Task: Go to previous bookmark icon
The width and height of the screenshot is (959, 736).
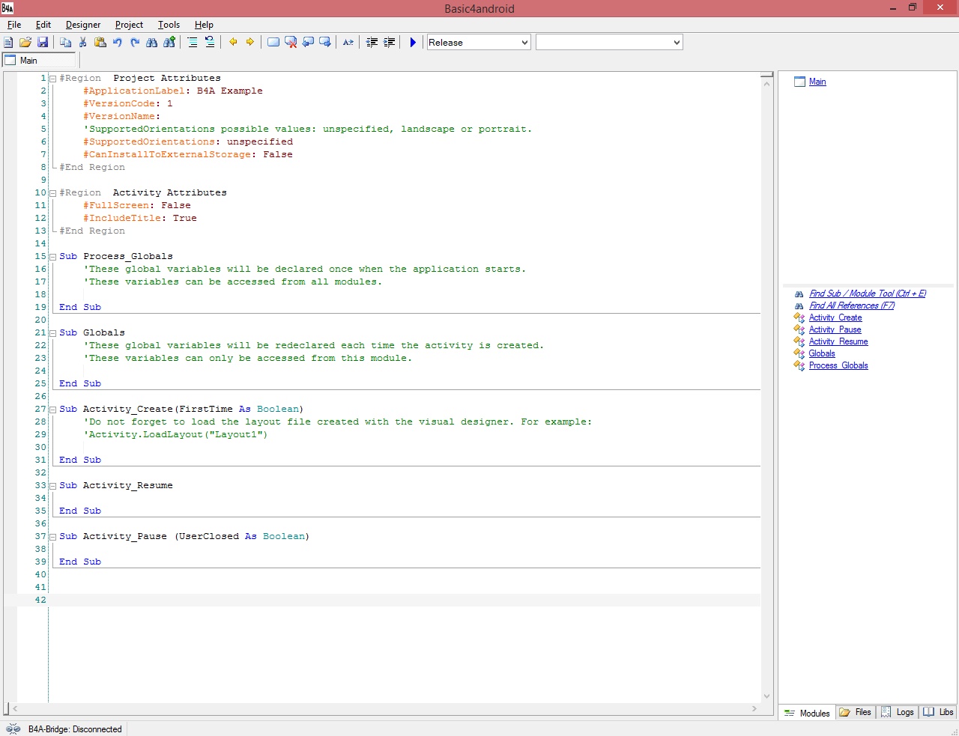Action: (308, 43)
